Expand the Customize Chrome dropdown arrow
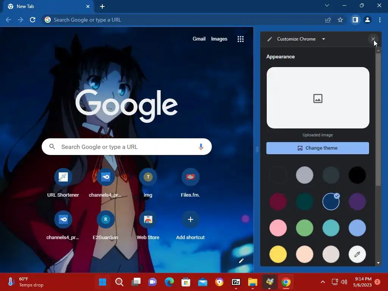 point(324,39)
